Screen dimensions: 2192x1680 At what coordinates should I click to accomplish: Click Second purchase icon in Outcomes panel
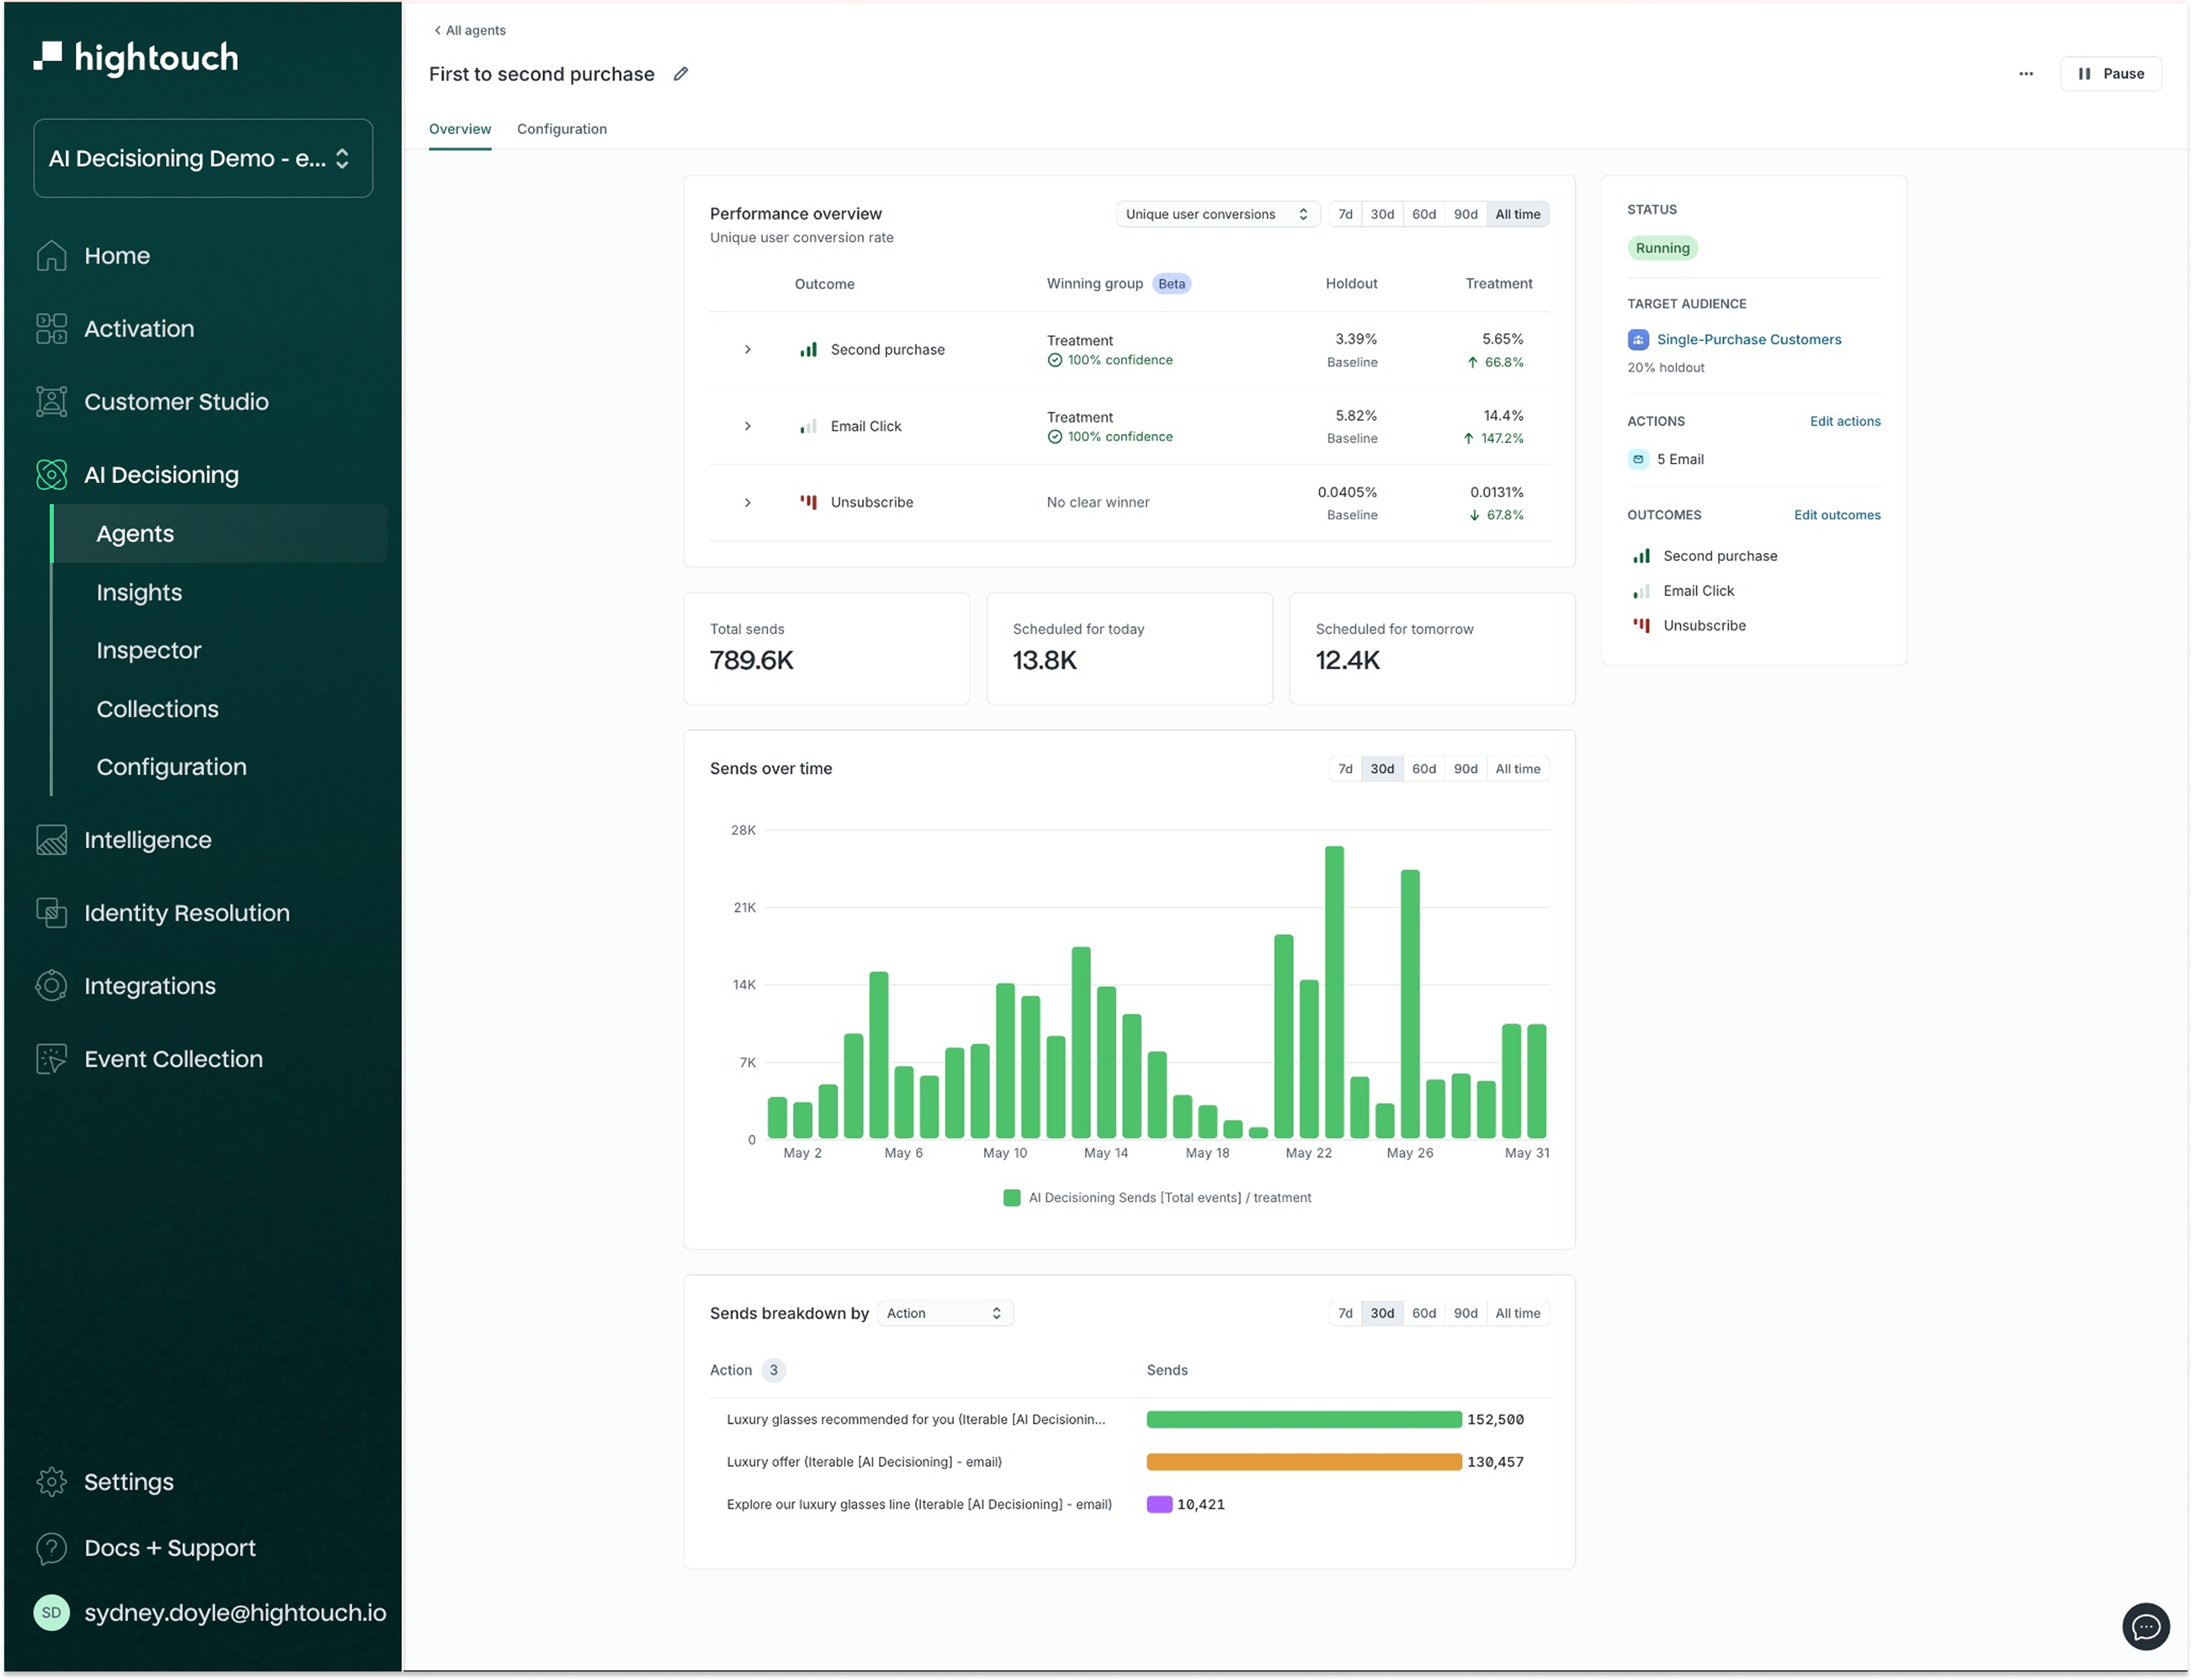tap(1641, 556)
